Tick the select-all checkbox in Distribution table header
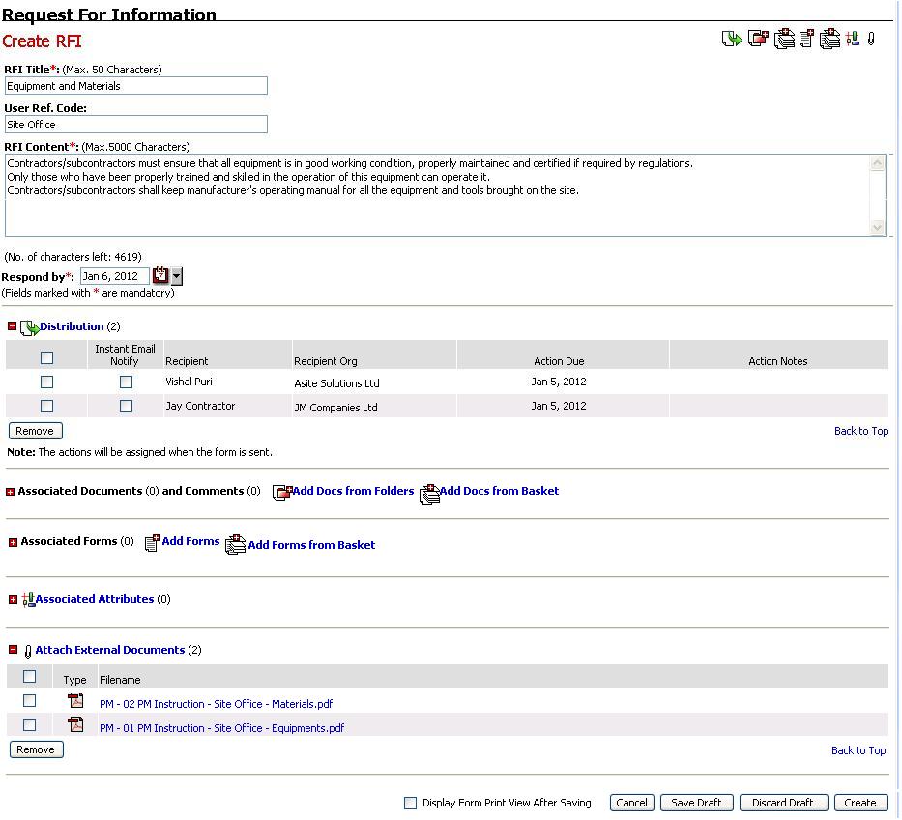902x820 pixels. 47,358
